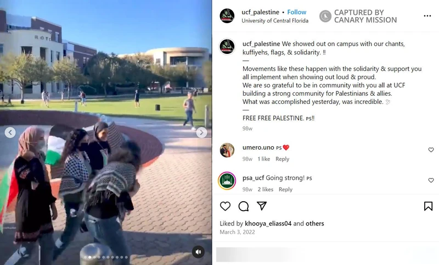Save post with bookmark icon
Viewport: 439px width, 265px height.
428,206
